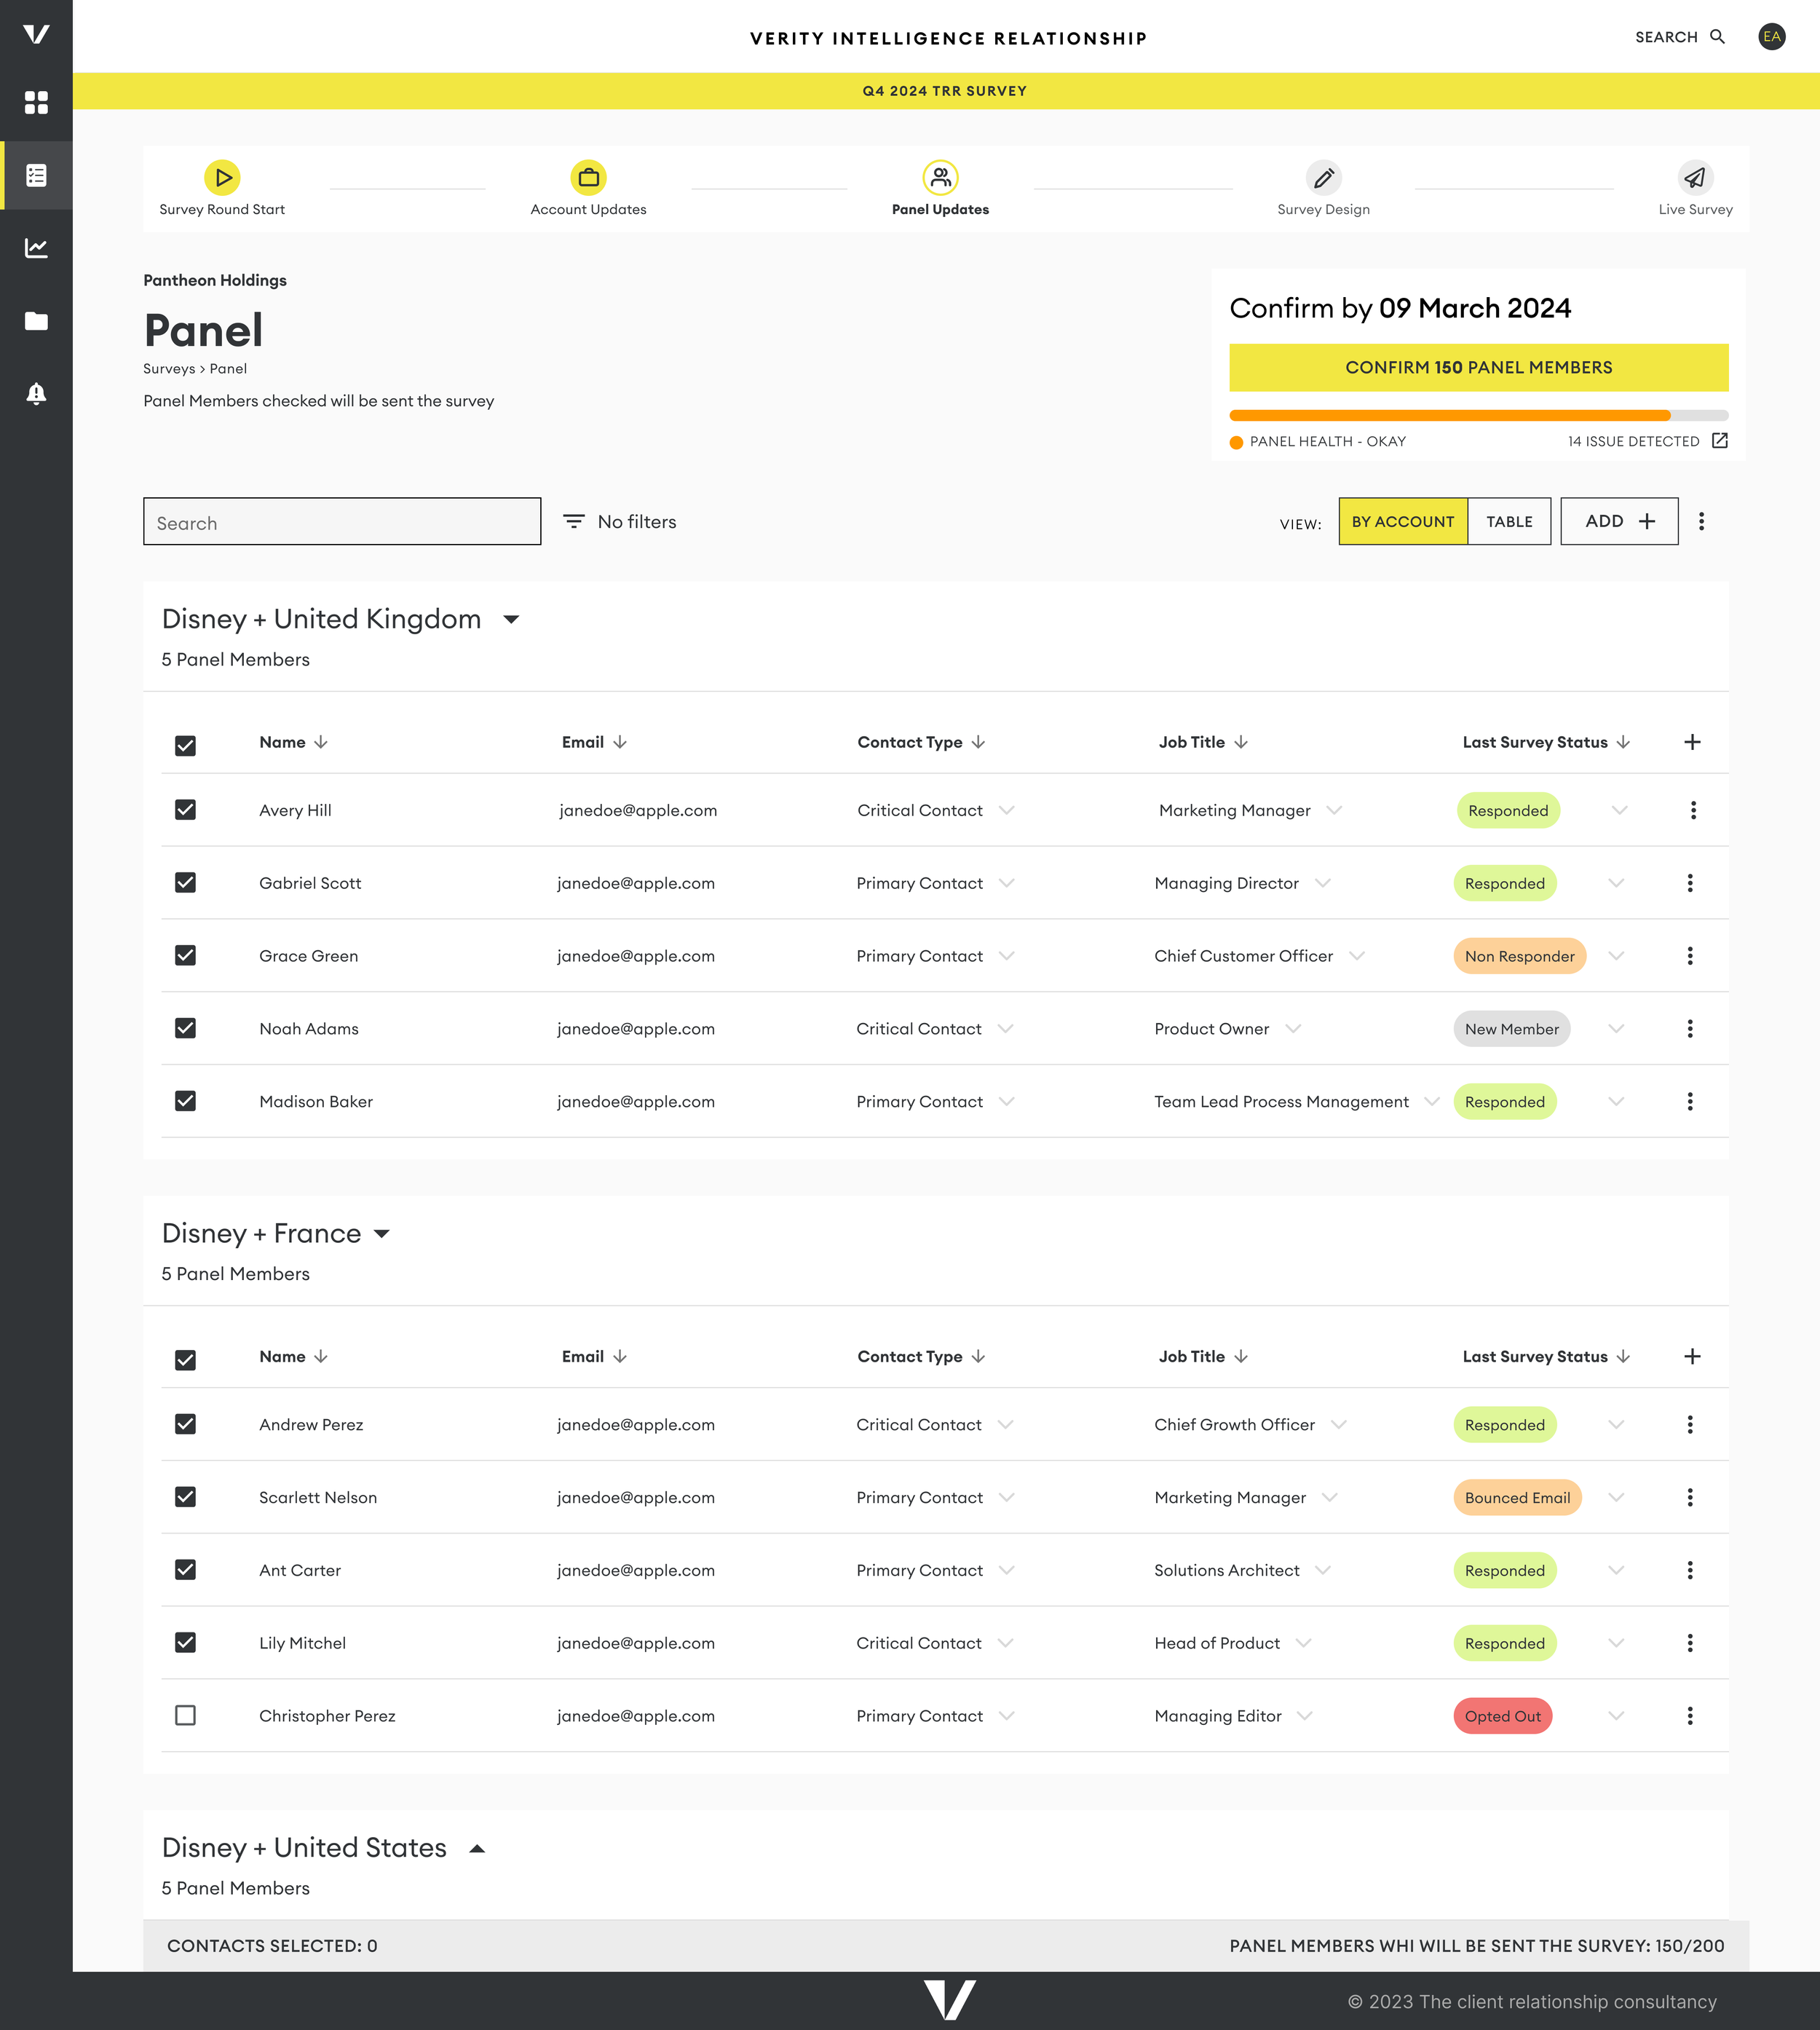Screen dimensions: 1820x2030
Task: Open notifications bell in sidebar
Action: (36, 394)
